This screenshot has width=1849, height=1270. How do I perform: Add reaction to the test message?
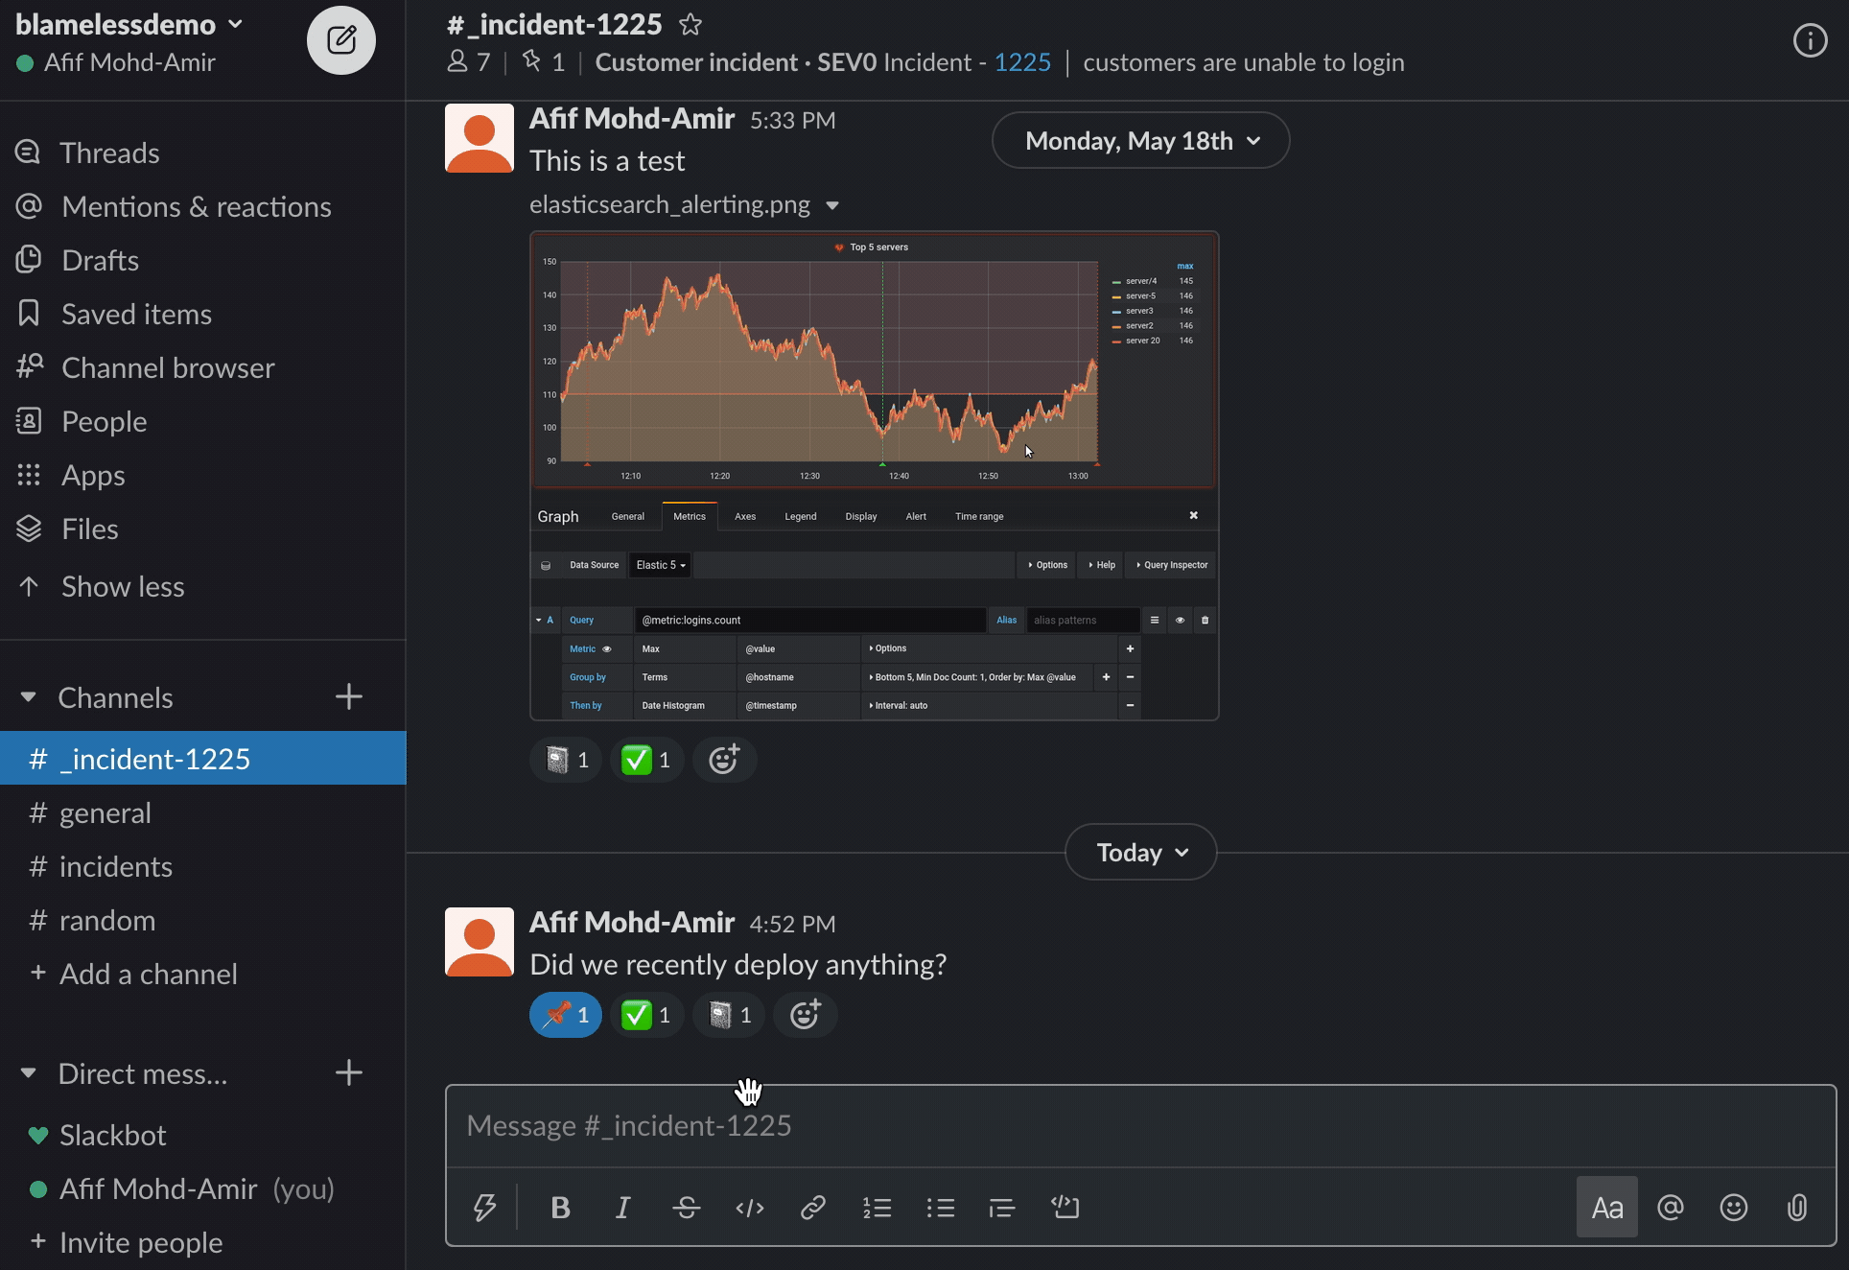click(724, 760)
